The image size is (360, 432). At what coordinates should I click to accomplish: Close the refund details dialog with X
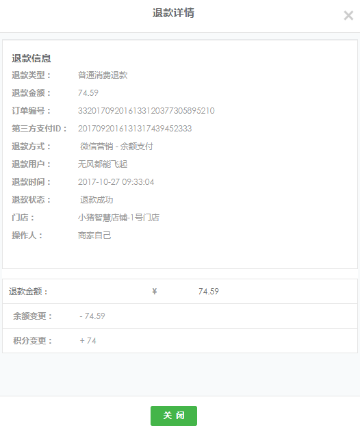[348, 16]
